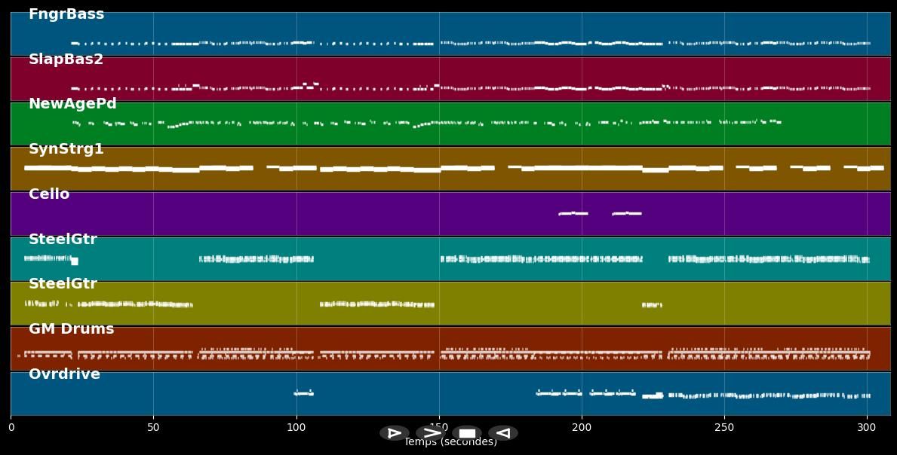Jump to the 0 mark on the time axis
Screen dimensions: 897x455
[11, 427]
